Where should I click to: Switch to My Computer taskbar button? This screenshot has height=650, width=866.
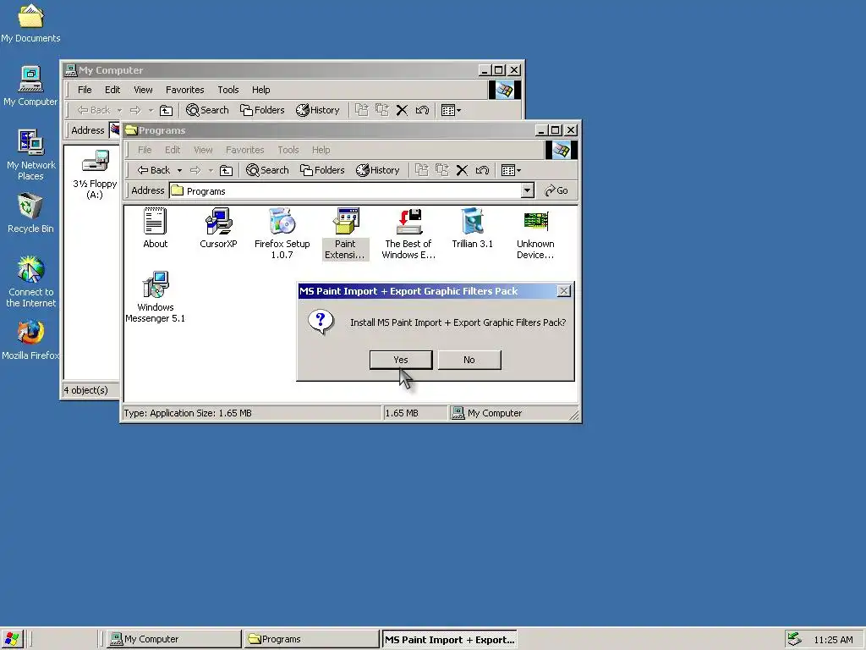coord(174,639)
